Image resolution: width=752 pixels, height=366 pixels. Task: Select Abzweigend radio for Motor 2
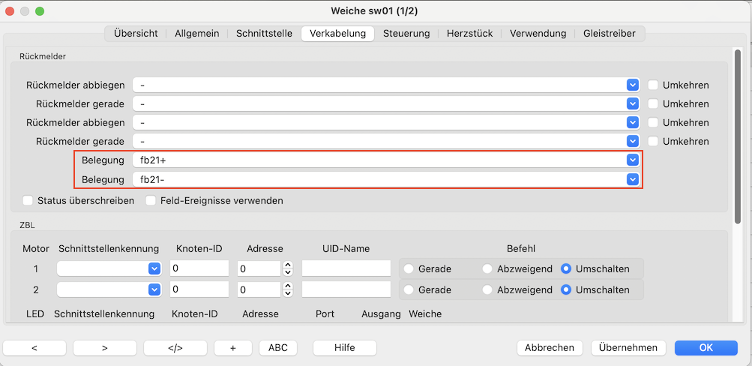coord(487,289)
